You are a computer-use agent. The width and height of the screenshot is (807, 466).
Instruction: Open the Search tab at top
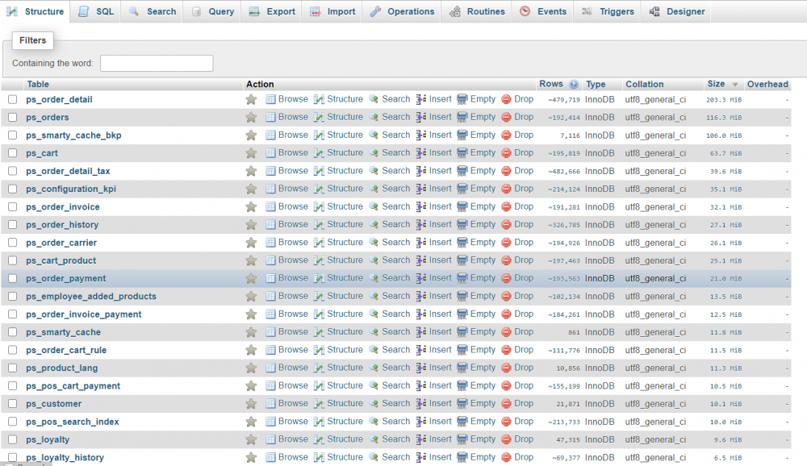[x=153, y=11]
